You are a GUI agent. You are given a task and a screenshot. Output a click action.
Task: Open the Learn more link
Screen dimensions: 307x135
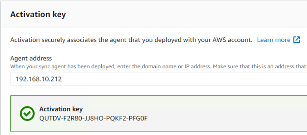coord(274,40)
